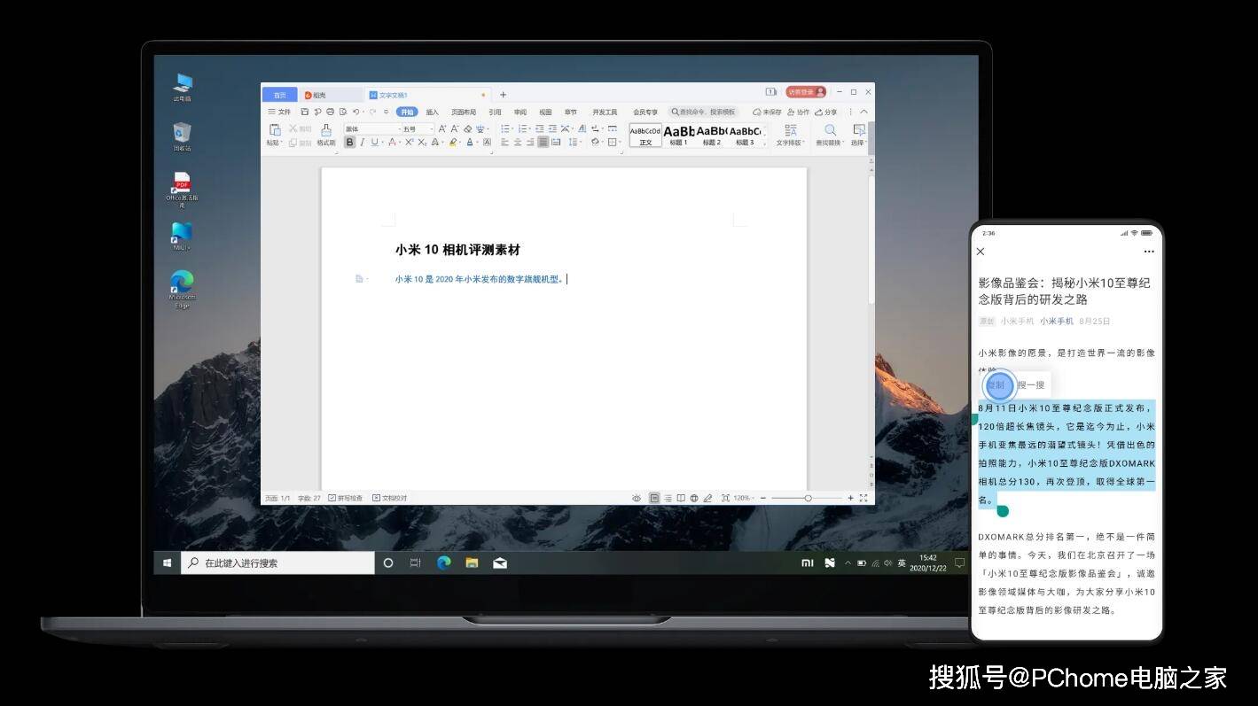
Task: Align text left
Action: click(504, 142)
